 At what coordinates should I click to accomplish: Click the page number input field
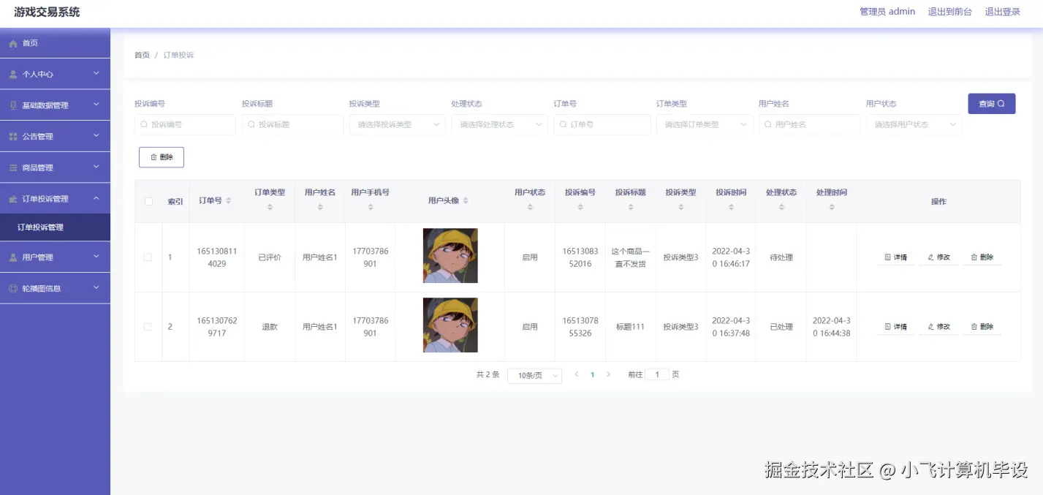[656, 374]
